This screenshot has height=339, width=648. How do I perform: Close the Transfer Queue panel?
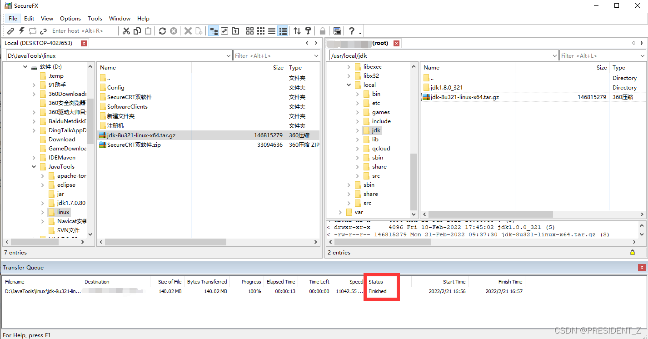(x=642, y=268)
